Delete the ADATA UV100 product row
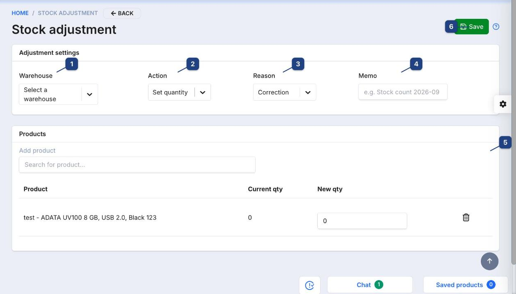The image size is (516, 294). coord(466,218)
